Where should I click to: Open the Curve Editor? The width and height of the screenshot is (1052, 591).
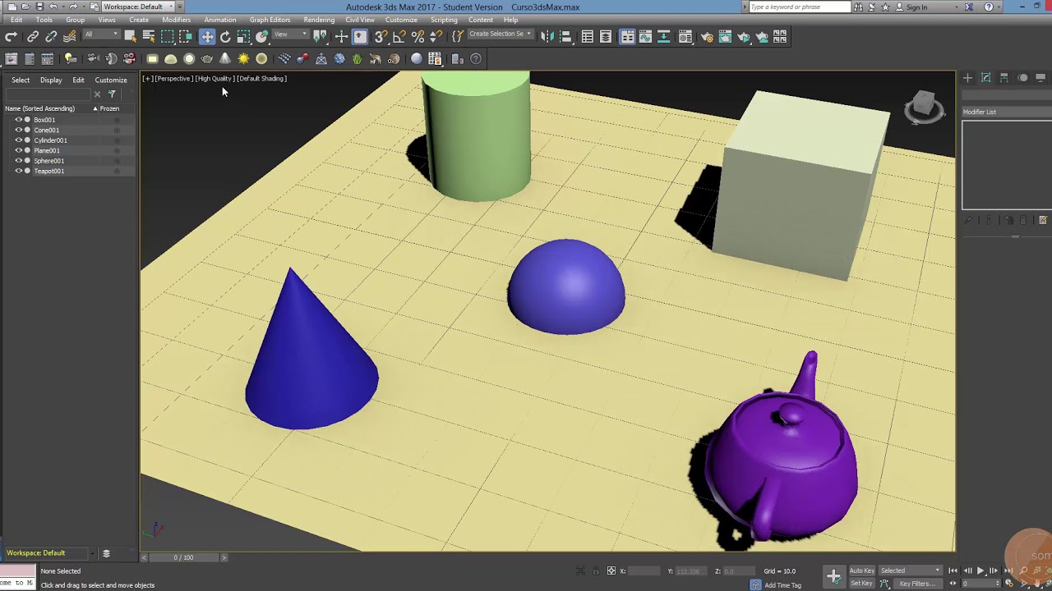click(645, 37)
